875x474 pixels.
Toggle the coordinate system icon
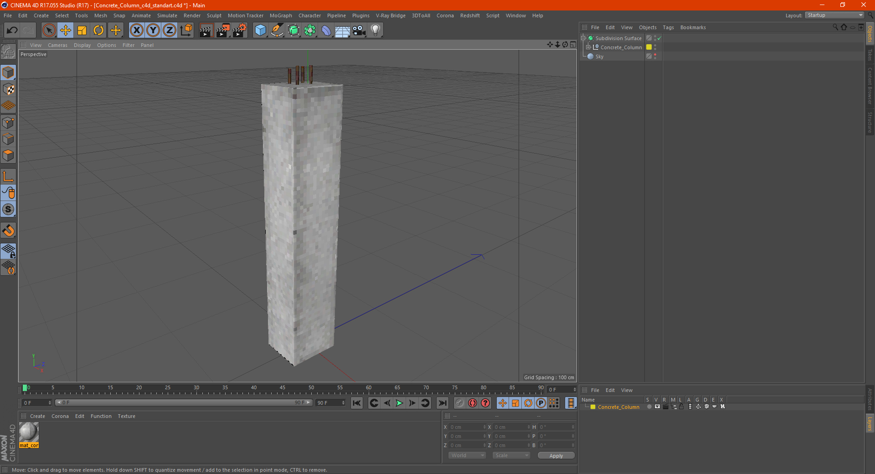tap(186, 31)
